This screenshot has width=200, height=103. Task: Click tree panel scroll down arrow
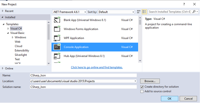pos(49,63)
